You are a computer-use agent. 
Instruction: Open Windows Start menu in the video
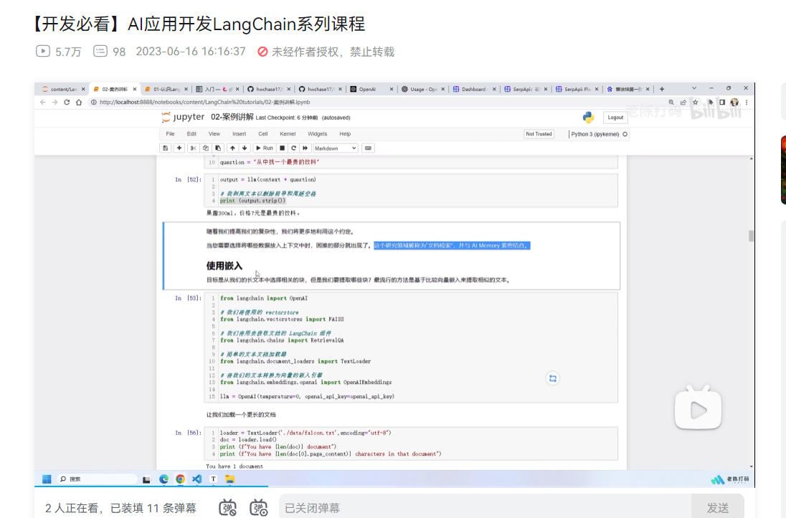[x=47, y=479]
